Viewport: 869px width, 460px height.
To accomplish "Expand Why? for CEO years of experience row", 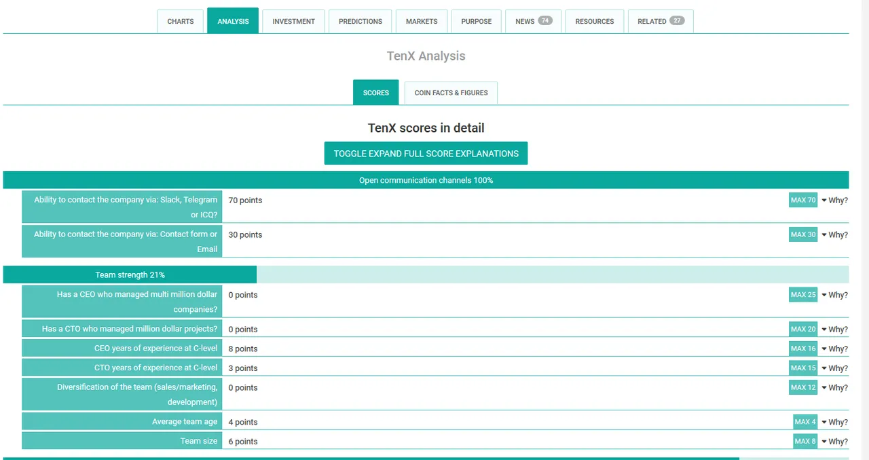I will click(834, 349).
